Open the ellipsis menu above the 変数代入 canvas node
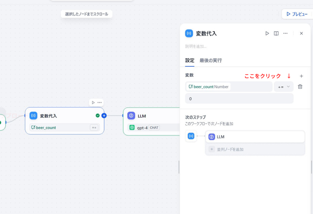 (x=100, y=102)
